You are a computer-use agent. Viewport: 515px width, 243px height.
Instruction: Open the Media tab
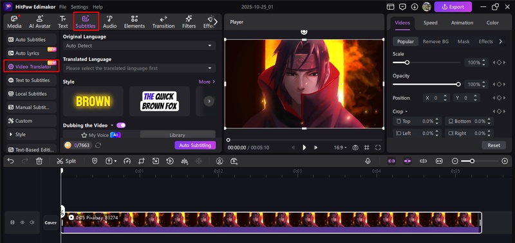tap(14, 22)
